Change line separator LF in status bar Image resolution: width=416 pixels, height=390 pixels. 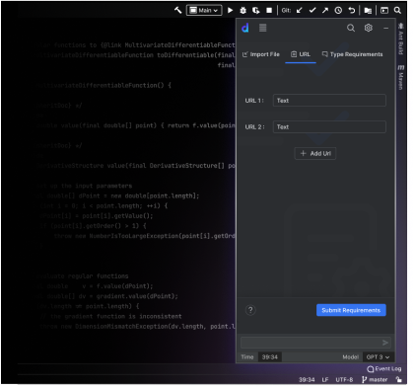coord(325,380)
